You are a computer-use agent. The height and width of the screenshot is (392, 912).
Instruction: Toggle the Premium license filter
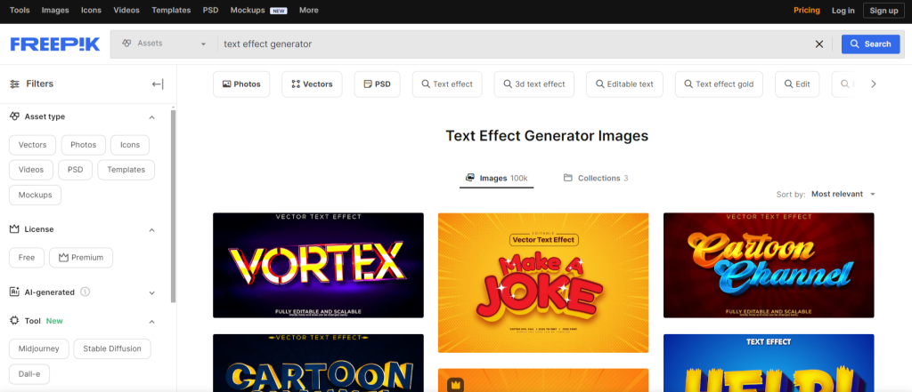[81, 258]
